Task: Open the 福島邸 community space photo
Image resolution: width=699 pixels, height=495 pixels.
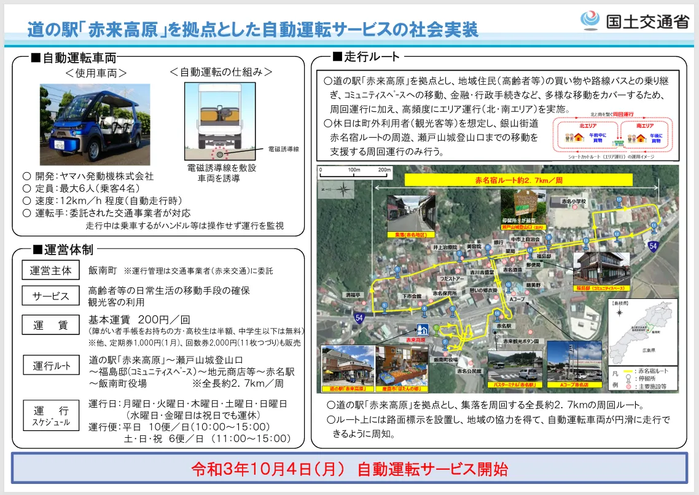Action: point(601,271)
